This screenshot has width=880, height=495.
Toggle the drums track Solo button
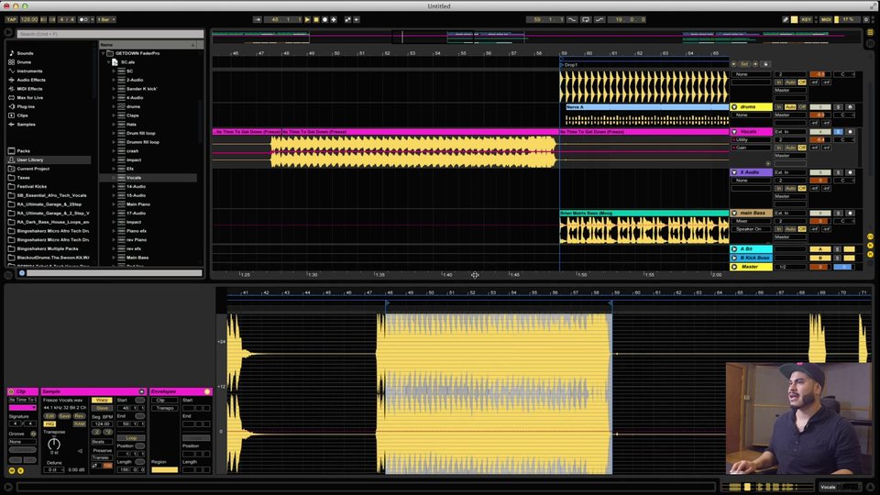tap(838, 106)
